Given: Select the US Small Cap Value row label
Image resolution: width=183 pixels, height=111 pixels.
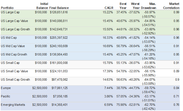Looking at the screenshot, I should [14, 71].
